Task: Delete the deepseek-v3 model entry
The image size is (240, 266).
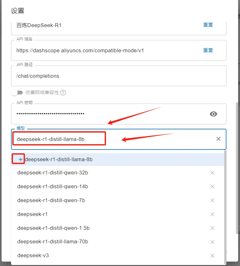Action: (x=212, y=256)
